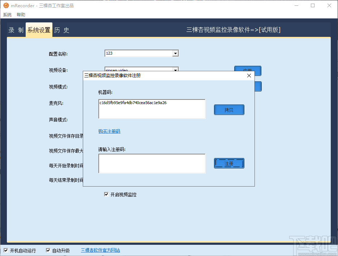Disable the 开机自动运行 checkbox
Screen dimensions: 338x256
(5, 249)
